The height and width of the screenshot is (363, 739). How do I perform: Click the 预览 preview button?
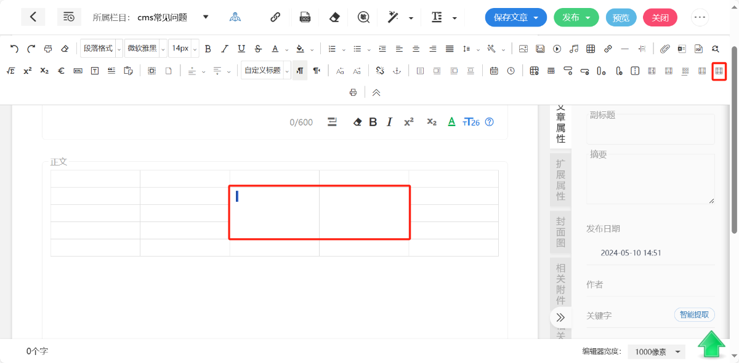pyautogui.click(x=621, y=17)
